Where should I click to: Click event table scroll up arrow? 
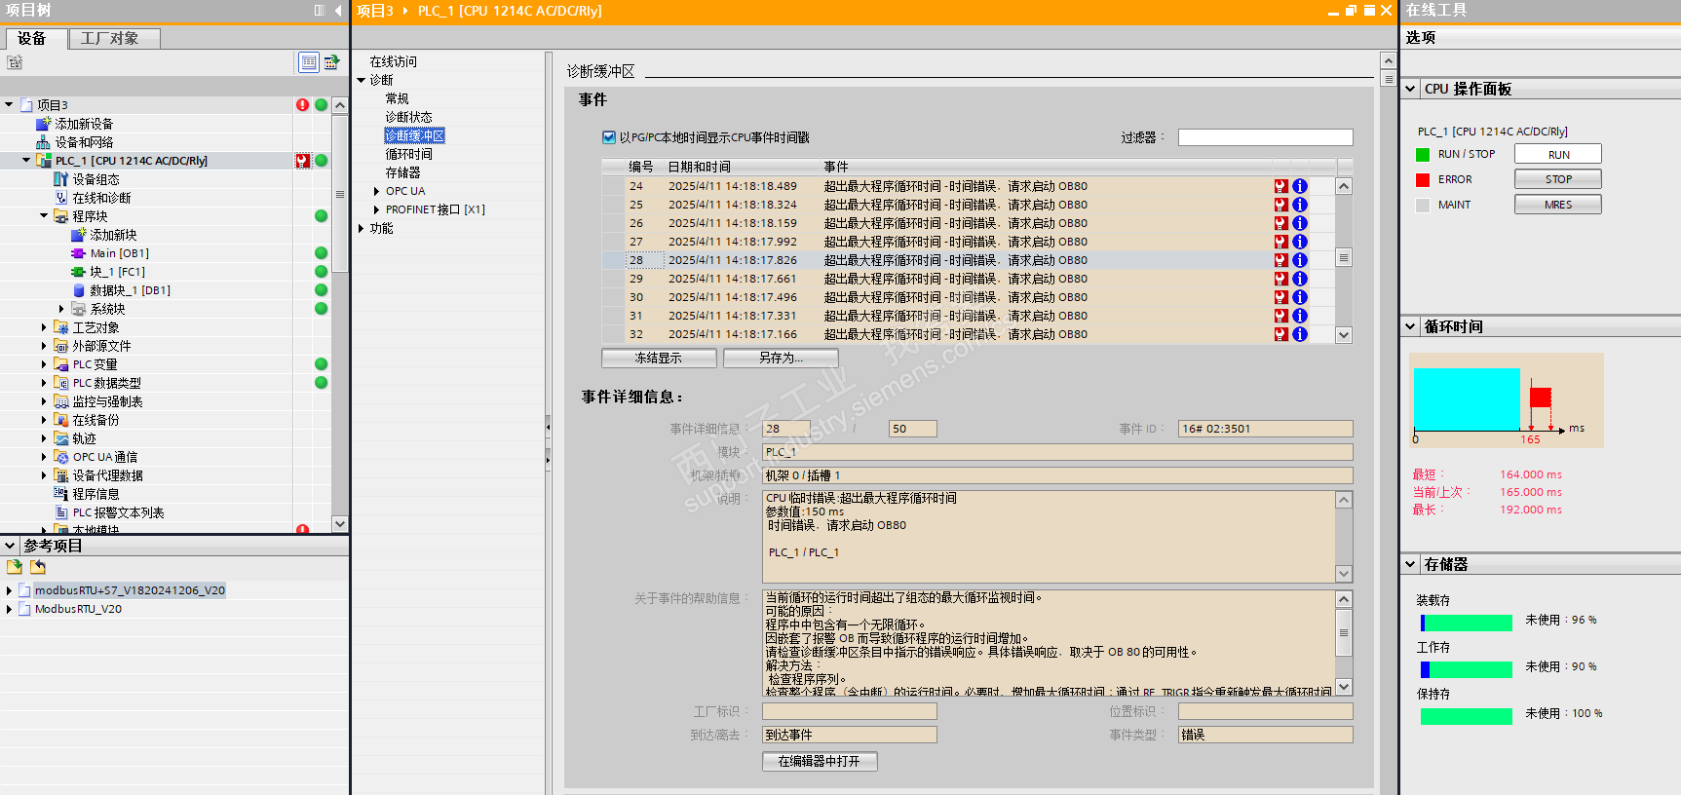coord(1344,186)
